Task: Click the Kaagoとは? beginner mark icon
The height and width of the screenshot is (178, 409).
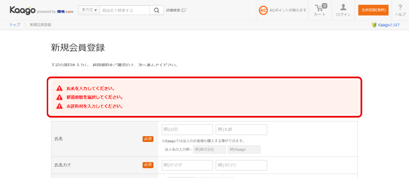Action: (x=374, y=25)
